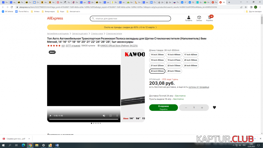The image size is (263, 148).
Task: Play the product video
Action: 50,116
